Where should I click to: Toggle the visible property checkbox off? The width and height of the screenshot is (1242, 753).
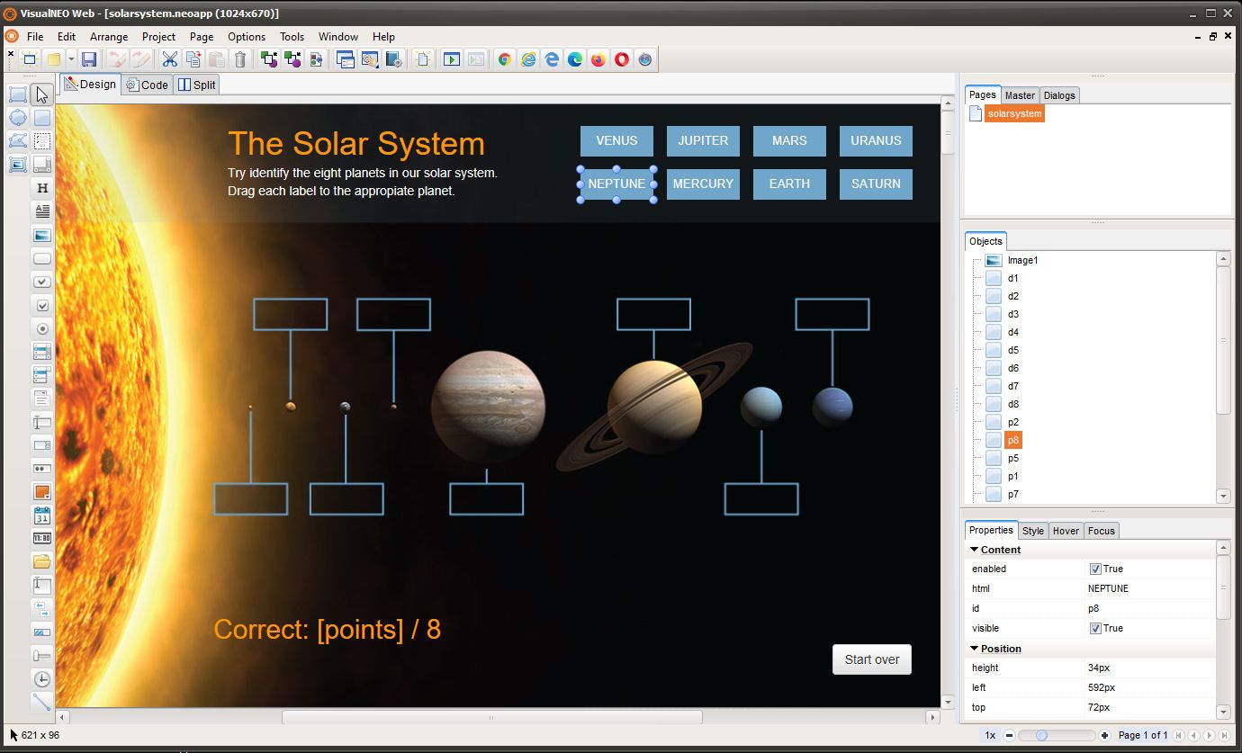1094,628
